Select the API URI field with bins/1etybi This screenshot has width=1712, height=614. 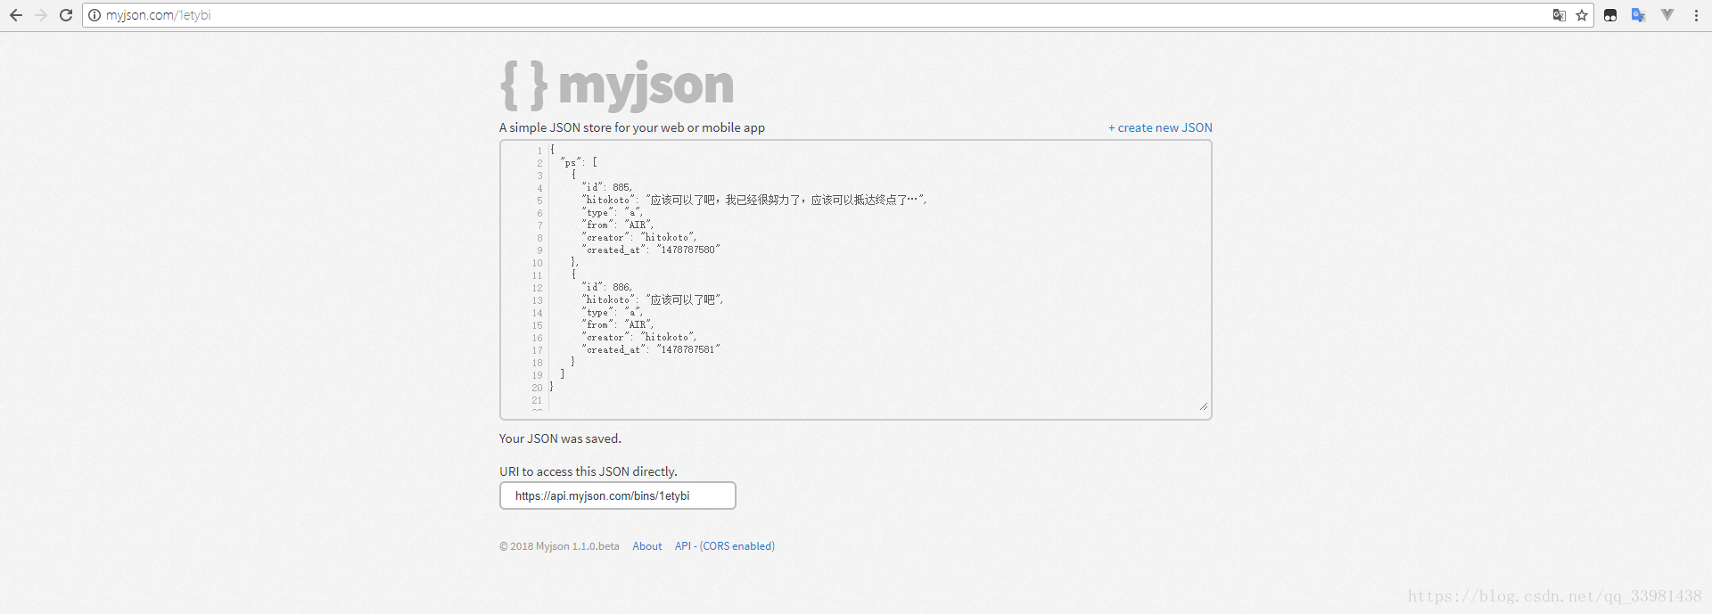(617, 495)
